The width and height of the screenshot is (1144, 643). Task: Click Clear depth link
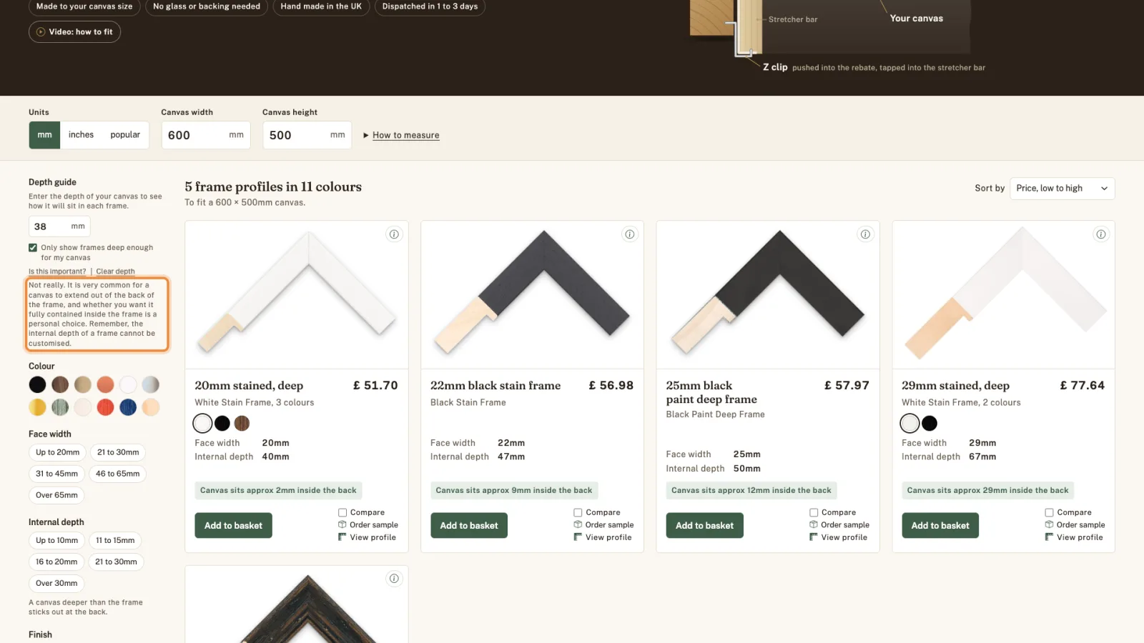[115, 271]
